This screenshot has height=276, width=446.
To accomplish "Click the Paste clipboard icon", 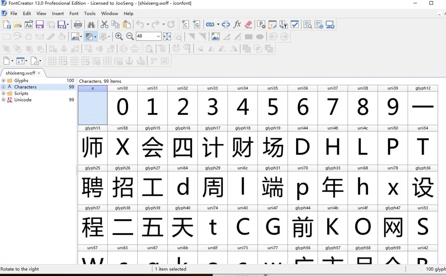I will (127, 25).
